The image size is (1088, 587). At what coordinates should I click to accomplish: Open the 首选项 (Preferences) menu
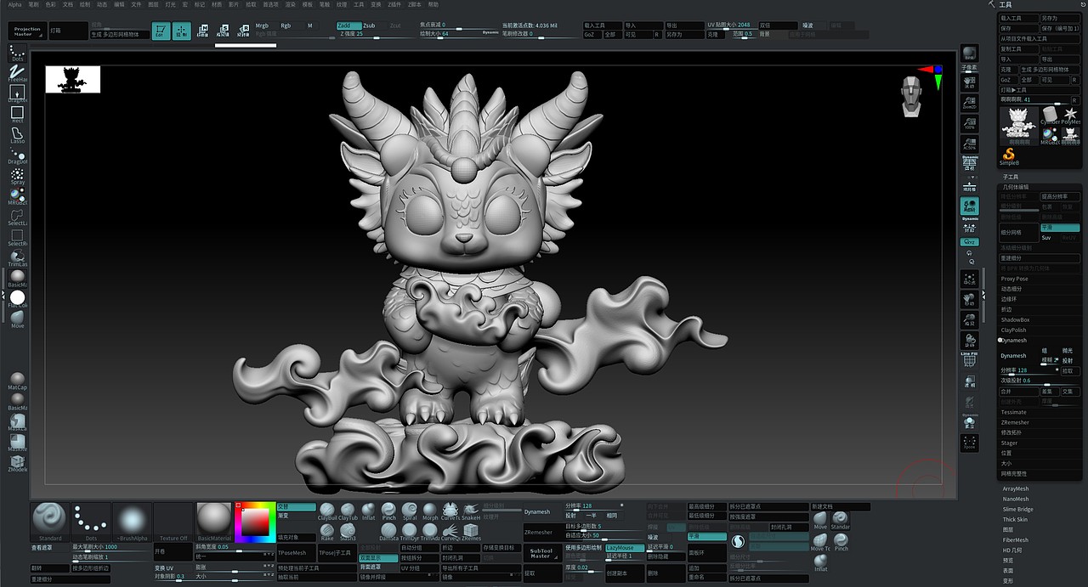point(271,4)
